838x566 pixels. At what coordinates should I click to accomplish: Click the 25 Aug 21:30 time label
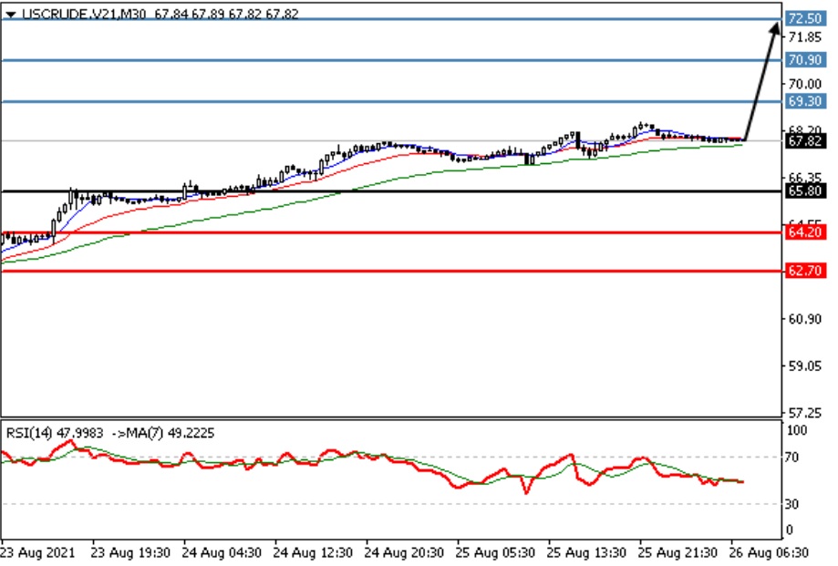click(x=678, y=552)
